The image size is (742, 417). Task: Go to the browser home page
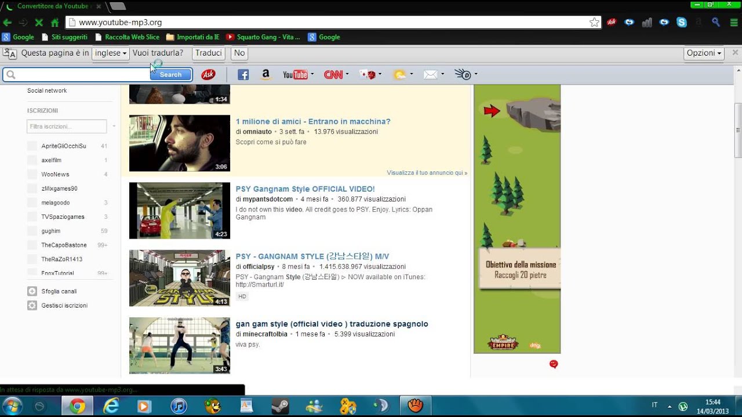[54, 23]
